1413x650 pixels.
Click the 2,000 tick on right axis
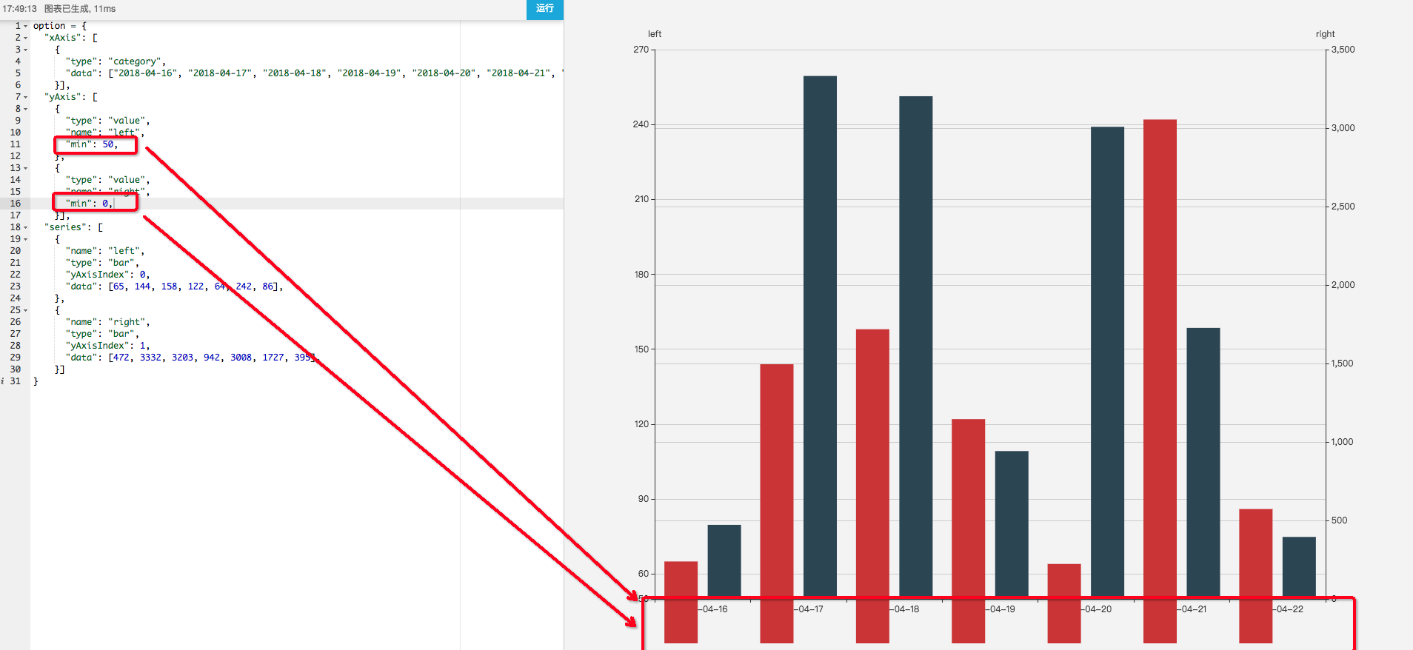pos(1343,285)
